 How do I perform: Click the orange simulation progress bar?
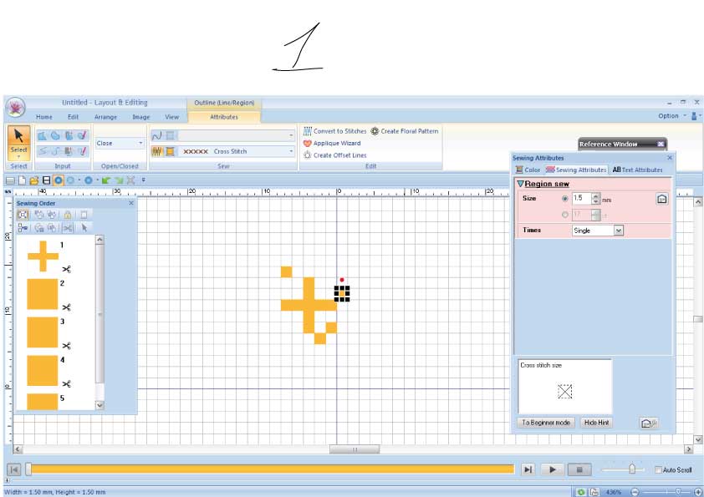coord(272,469)
